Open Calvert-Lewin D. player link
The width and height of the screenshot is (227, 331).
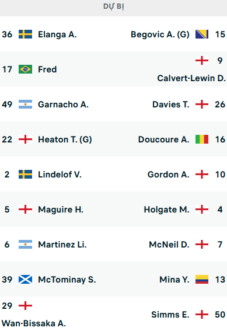pos(191,78)
